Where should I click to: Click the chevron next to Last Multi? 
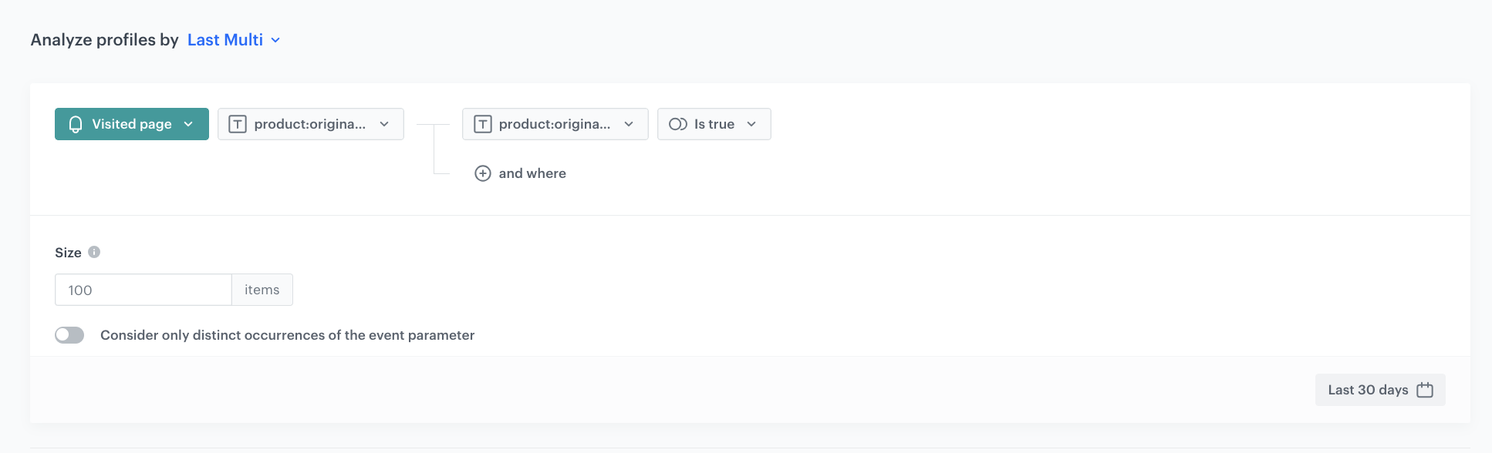(275, 40)
